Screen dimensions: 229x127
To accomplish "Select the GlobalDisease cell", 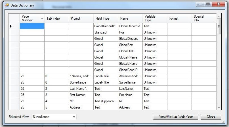I will (x=130, y=39).
